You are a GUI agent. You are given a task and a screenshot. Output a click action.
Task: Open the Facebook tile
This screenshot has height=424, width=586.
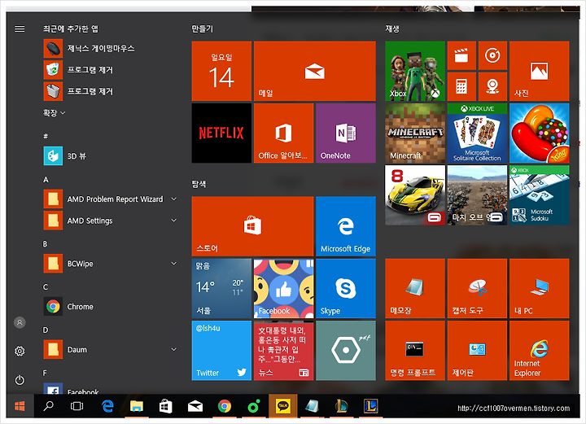[x=284, y=288]
